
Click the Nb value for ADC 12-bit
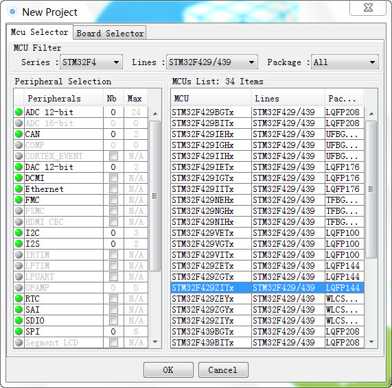[113, 112]
